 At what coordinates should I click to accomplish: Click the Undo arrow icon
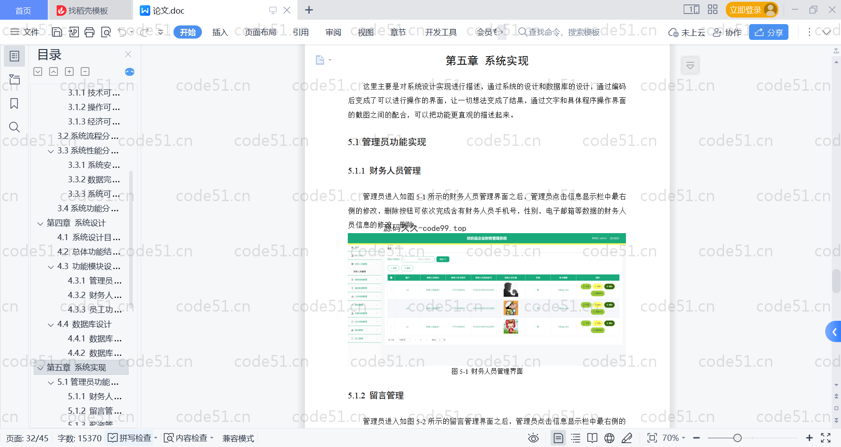pyautogui.click(x=122, y=32)
